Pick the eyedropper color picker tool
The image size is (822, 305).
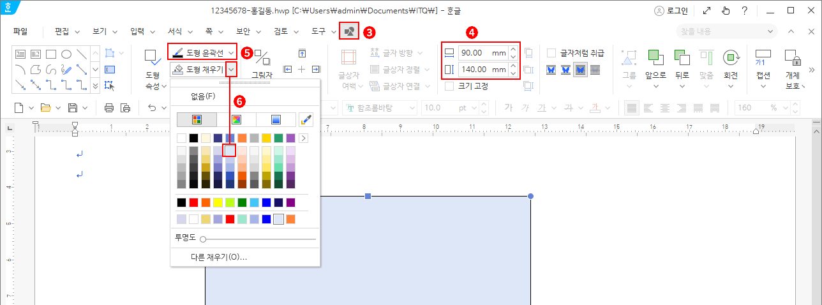(x=306, y=119)
